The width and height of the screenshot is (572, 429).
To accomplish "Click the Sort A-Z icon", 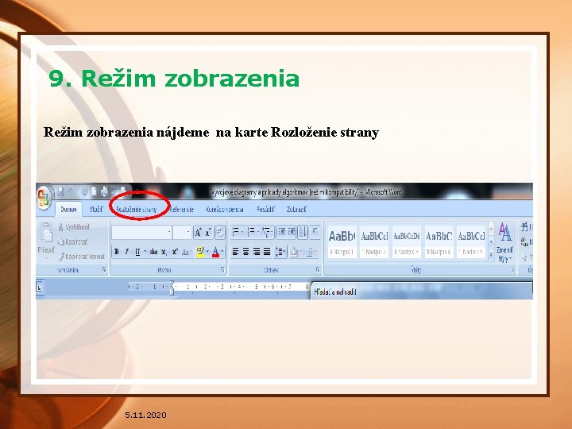I will (303, 231).
